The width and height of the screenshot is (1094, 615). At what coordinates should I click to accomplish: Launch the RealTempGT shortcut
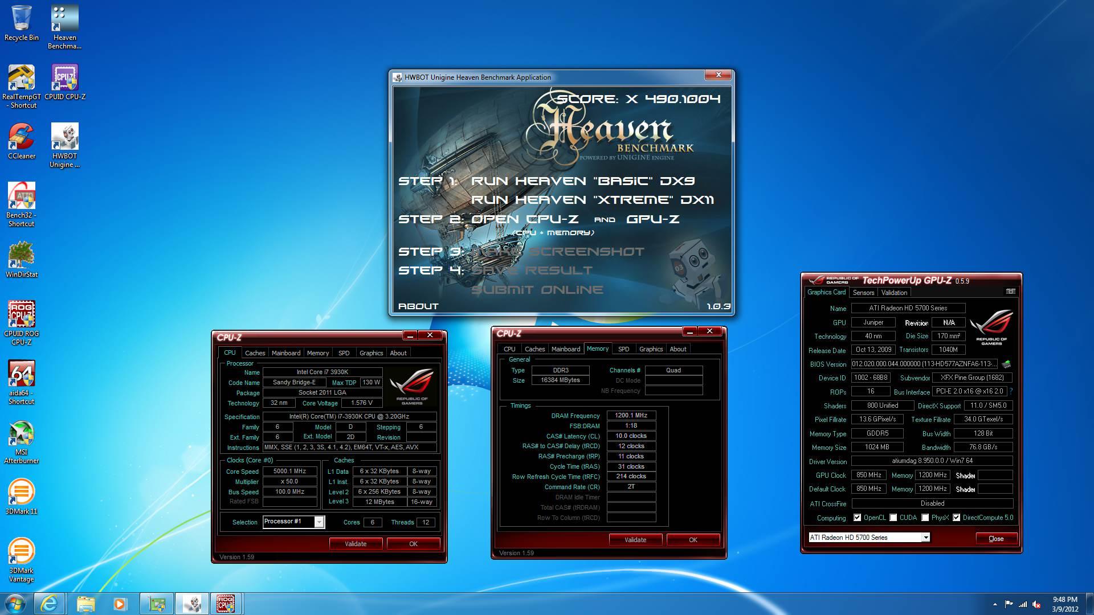pos(22,86)
